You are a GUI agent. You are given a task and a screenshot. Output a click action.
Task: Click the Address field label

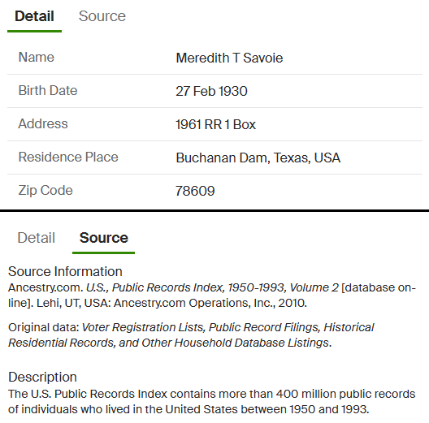tap(43, 123)
